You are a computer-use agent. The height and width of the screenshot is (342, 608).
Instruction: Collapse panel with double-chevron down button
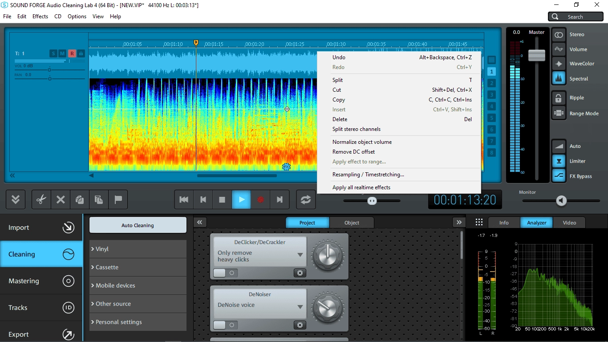[16, 200]
